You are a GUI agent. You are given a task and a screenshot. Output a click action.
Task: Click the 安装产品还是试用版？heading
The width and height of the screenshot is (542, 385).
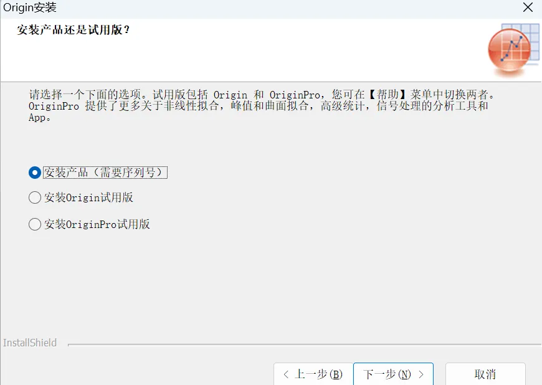click(74, 30)
